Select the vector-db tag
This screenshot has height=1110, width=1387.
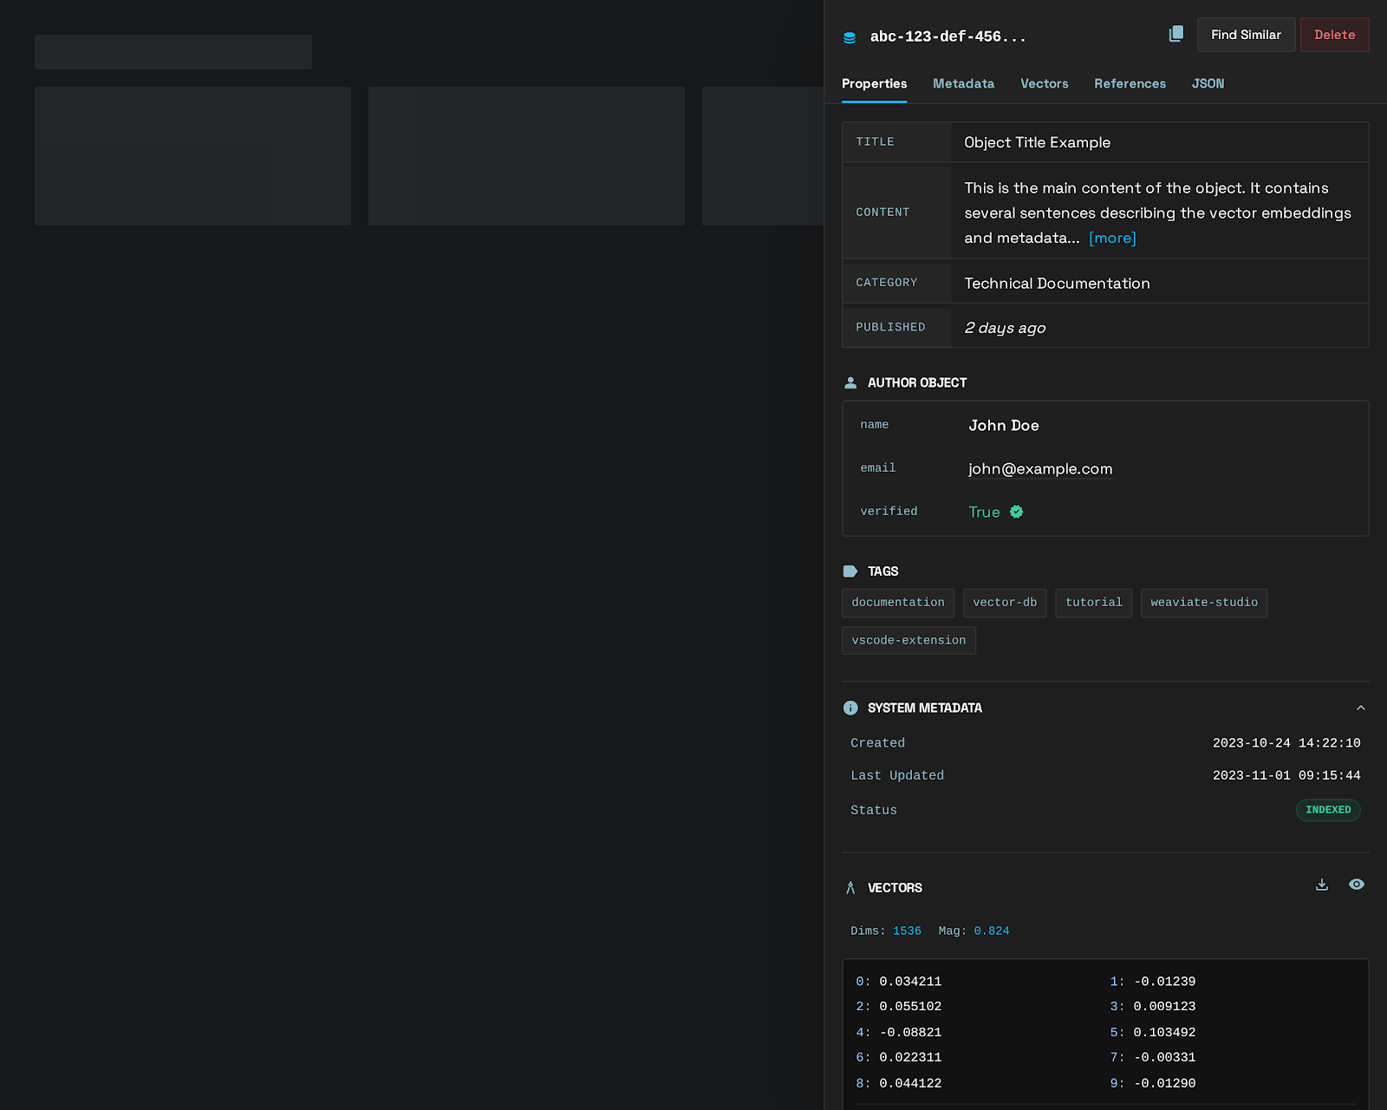tap(1005, 603)
